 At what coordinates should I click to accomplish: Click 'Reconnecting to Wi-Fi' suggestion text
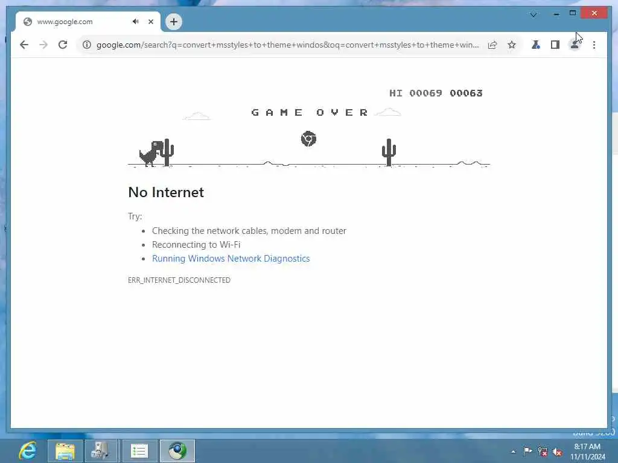196,245
